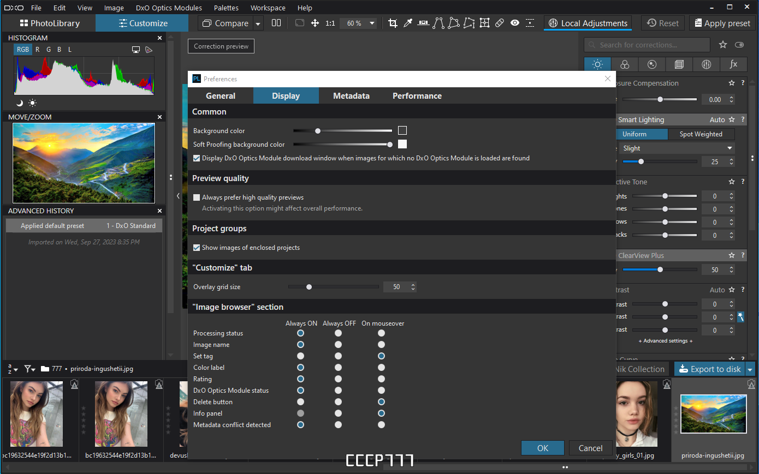
Task: Click the Move hand pan tool
Action: pyautogui.click(x=315, y=23)
